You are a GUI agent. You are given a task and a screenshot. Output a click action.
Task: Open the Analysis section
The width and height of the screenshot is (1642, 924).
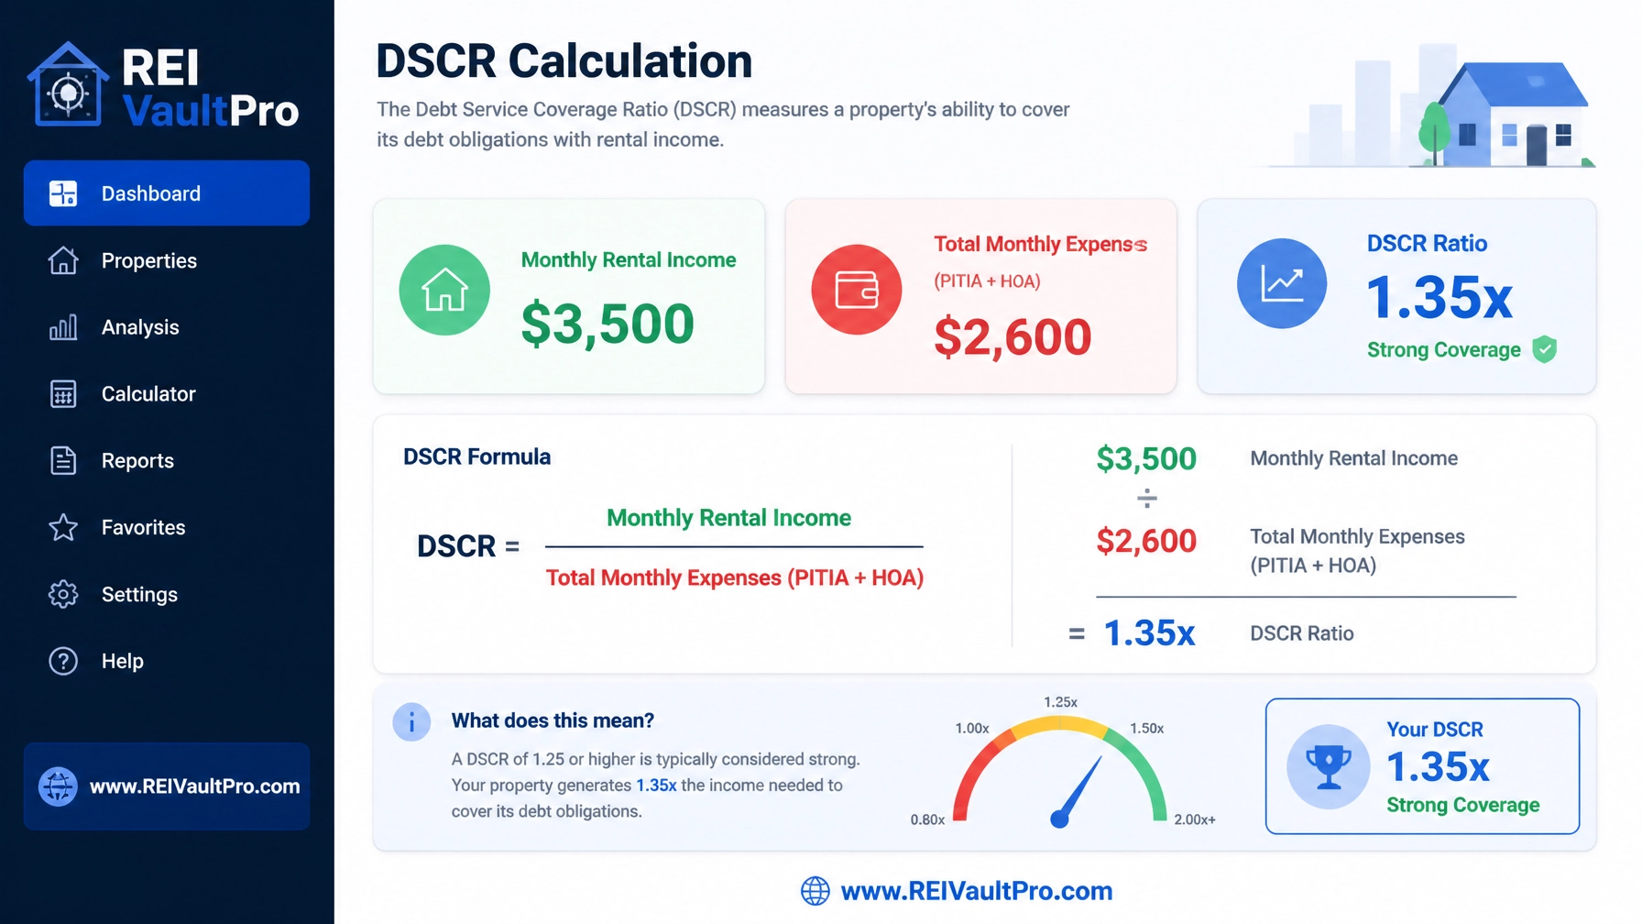167,327
